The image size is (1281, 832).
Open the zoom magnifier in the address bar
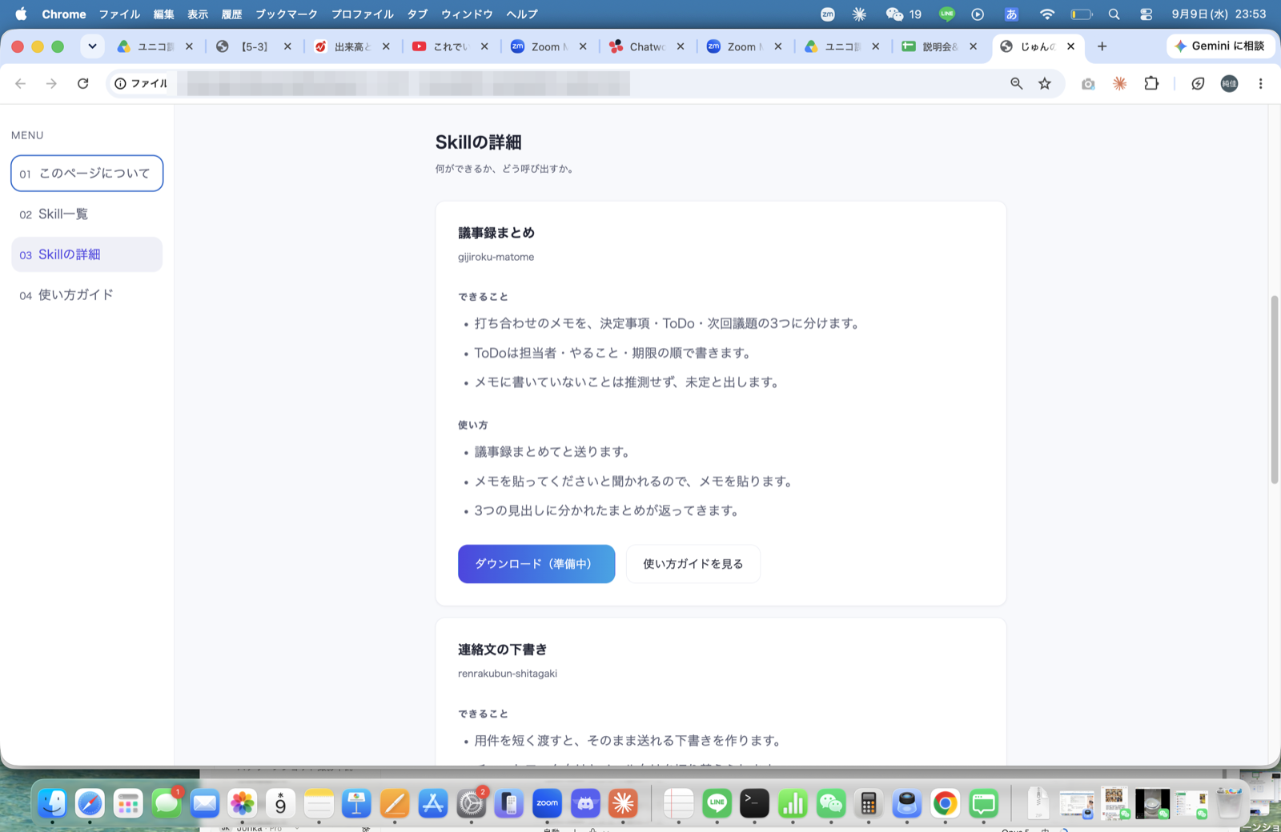pyautogui.click(x=1016, y=83)
